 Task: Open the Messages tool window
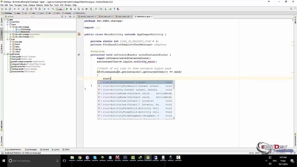coord(31,149)
